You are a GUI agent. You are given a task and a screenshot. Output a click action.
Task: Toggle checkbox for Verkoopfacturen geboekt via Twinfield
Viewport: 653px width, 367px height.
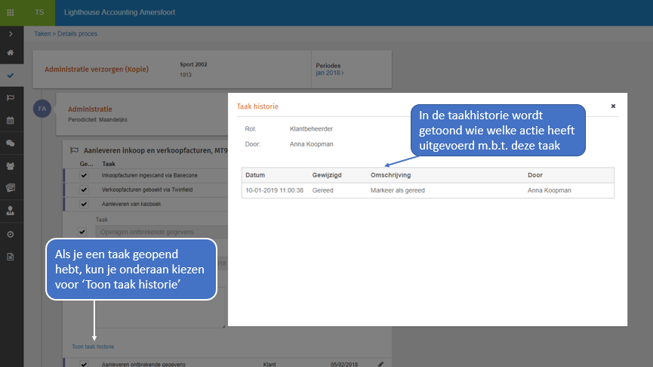pos(82,190)
